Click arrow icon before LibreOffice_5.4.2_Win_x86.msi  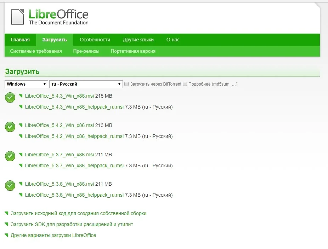pos(21,125)
